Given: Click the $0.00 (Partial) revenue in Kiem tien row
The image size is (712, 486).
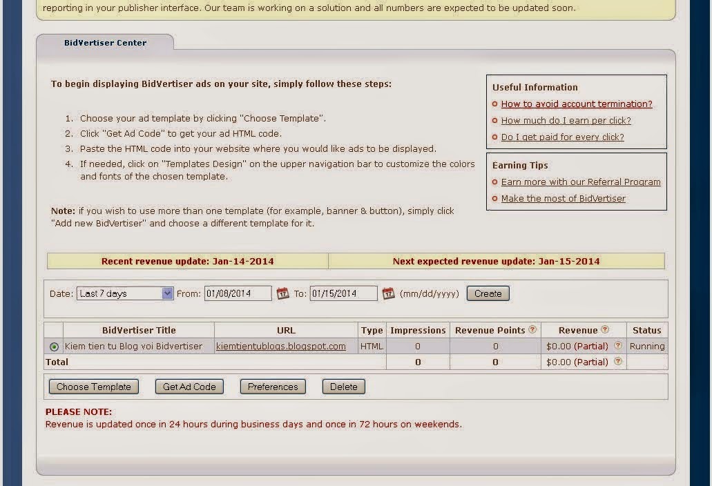Looking at the screenshot, I should 577,347.
